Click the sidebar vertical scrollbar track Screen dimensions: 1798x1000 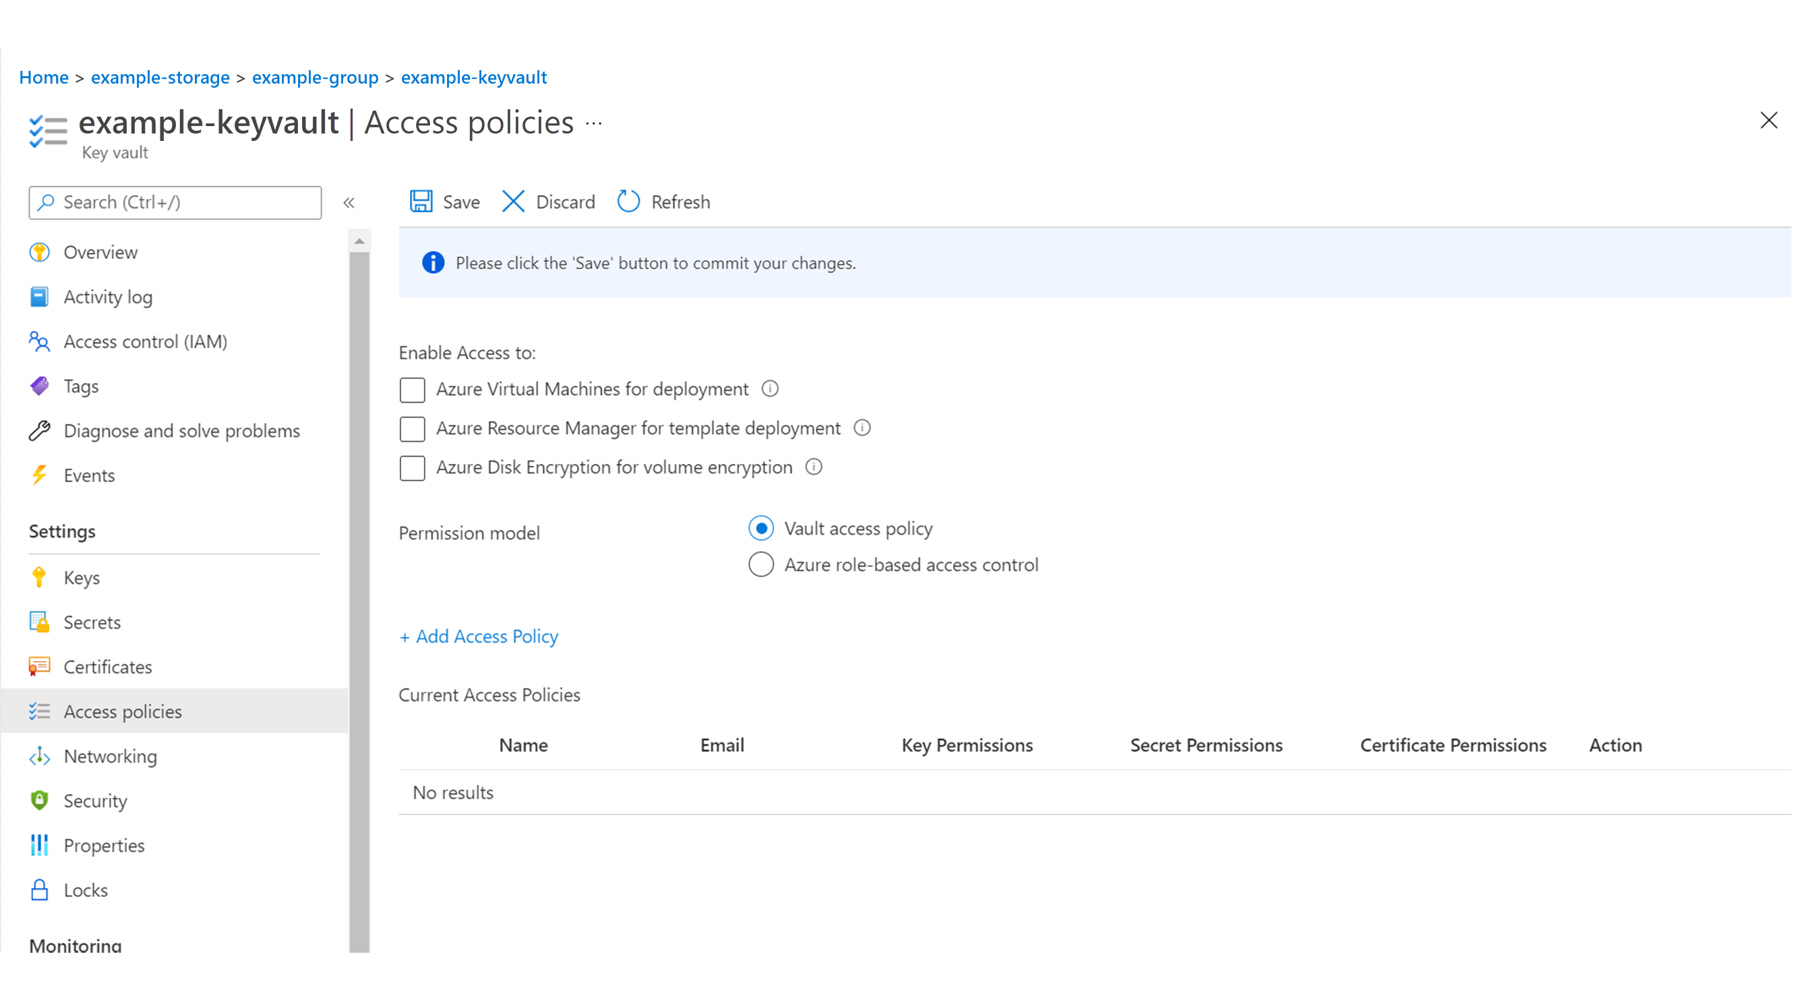(359, 601)
